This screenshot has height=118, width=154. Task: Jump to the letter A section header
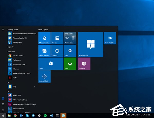8,91
